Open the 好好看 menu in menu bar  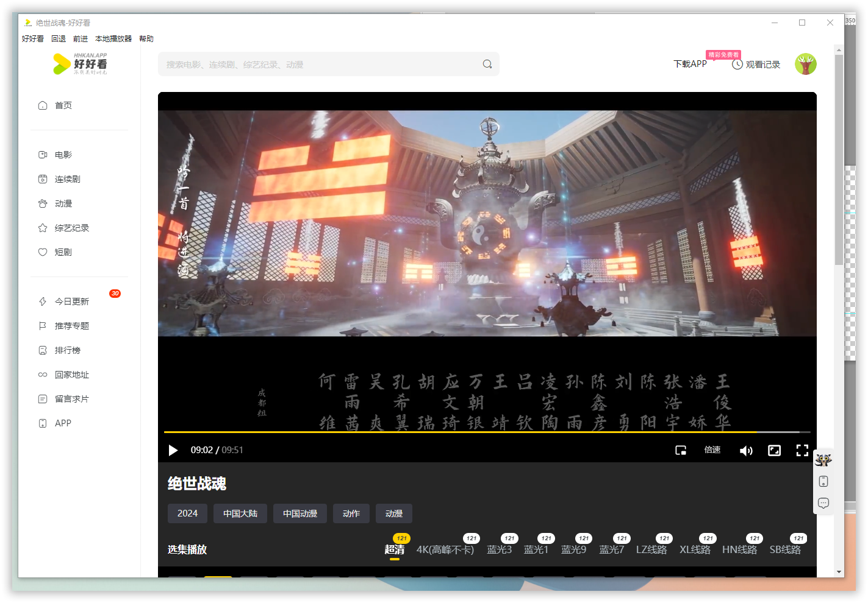[33, 38]
